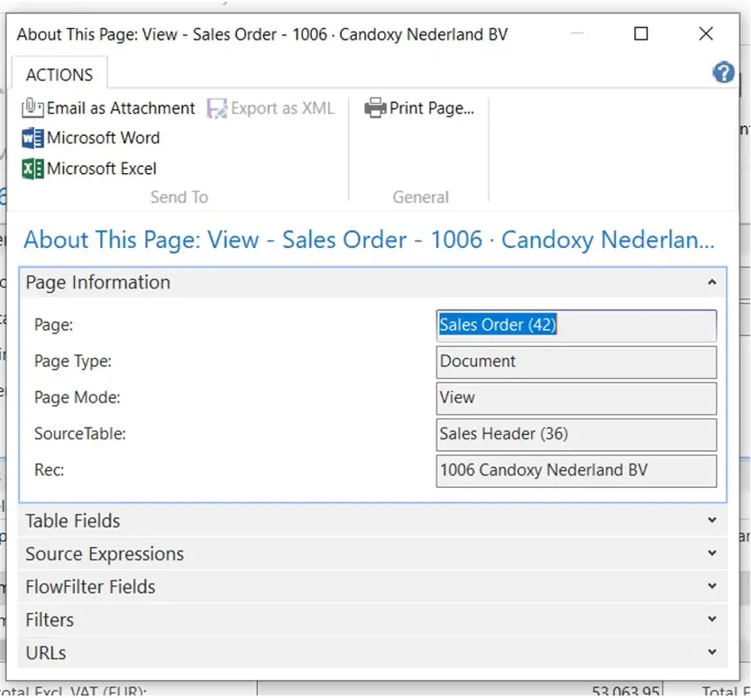Viewport: 751px width, 698px height.
Task: Click the Page field showing Sales Order (42)
Action: click(576, 326)
